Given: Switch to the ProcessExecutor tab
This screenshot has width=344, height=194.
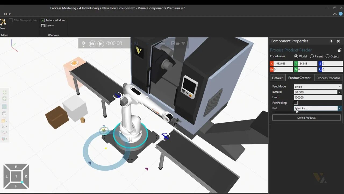Looking at the screenshot, I should click(x=328, y=78).
